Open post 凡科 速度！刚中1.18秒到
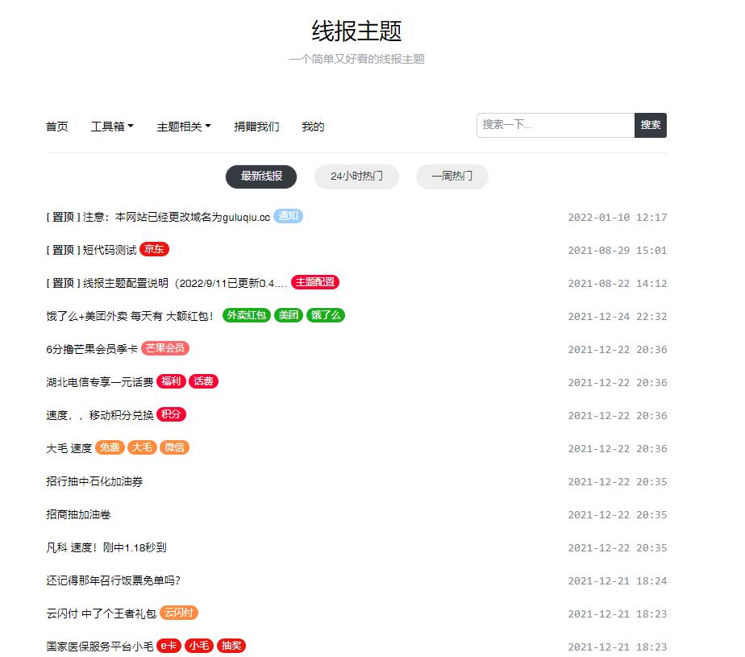The height and width of the screenshot is (657, 745). point(106,547)
